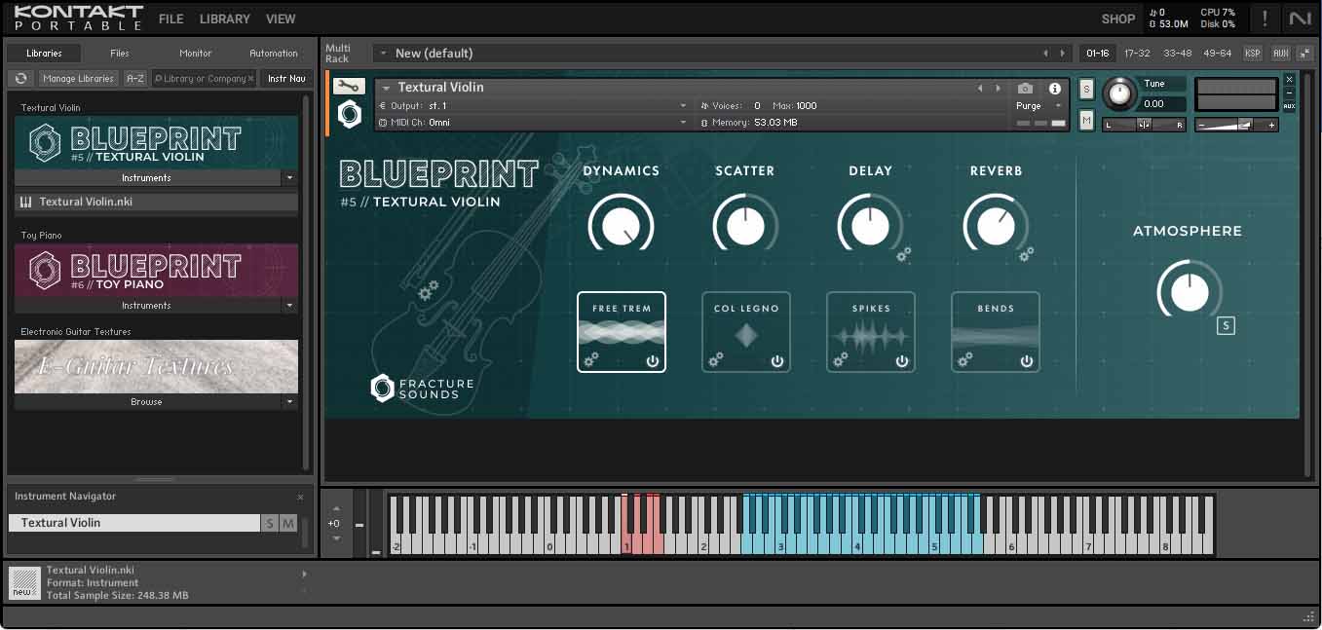Click the instrument volume slider
This screenshot has width=1322, height=630.
tap(1236, 125)
